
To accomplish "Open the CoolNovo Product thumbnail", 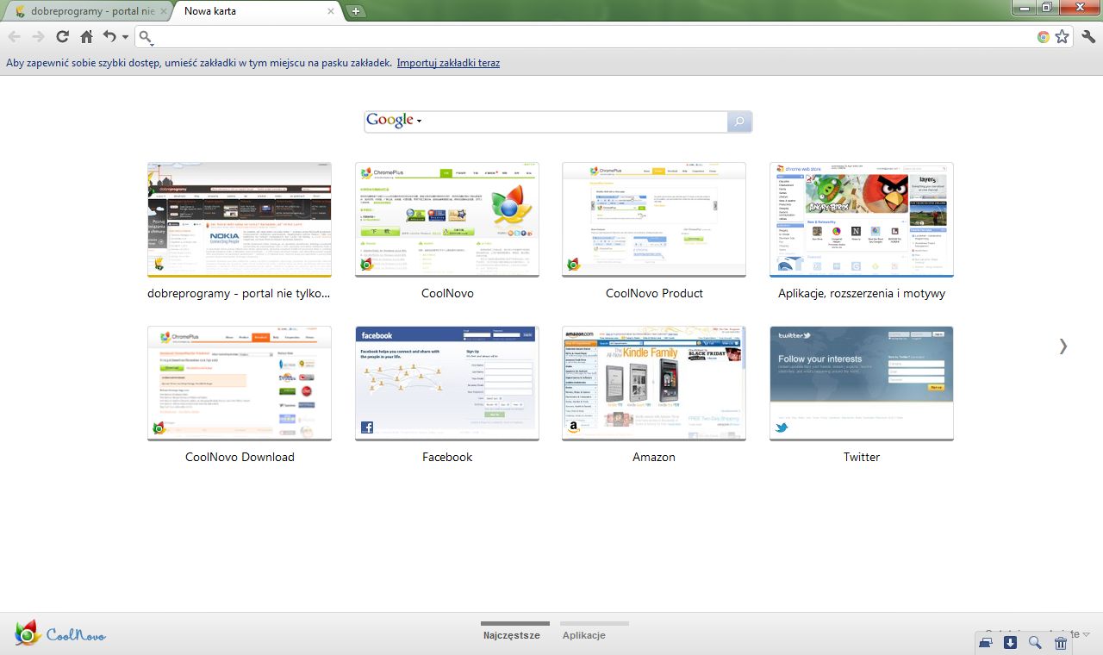I will coord(654,219).
